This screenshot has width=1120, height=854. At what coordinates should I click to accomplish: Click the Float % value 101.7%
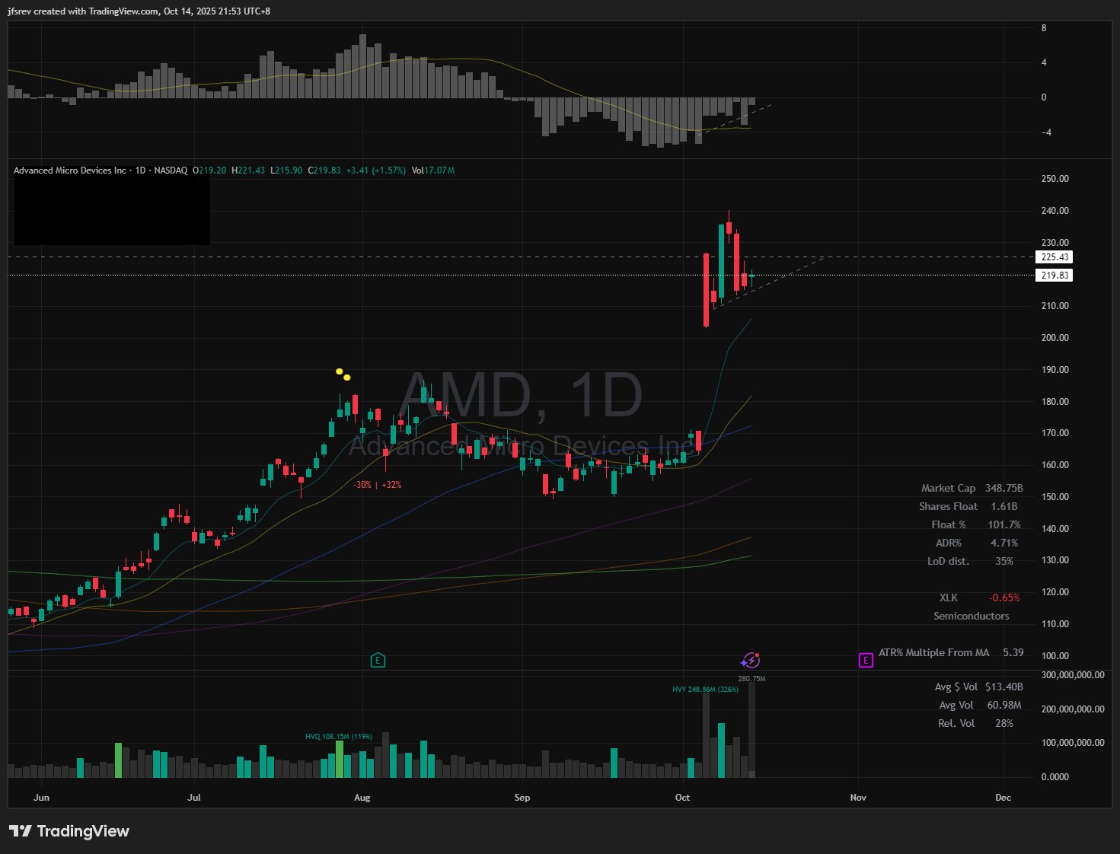coord(1004,525)
